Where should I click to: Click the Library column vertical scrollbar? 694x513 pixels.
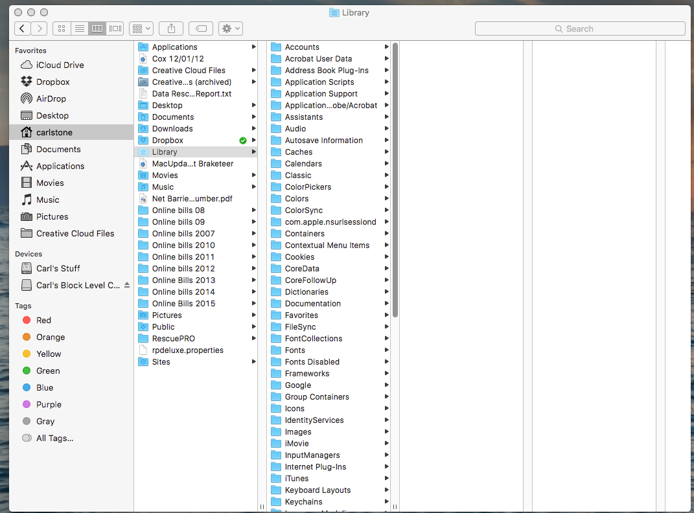tap(395, 180)
